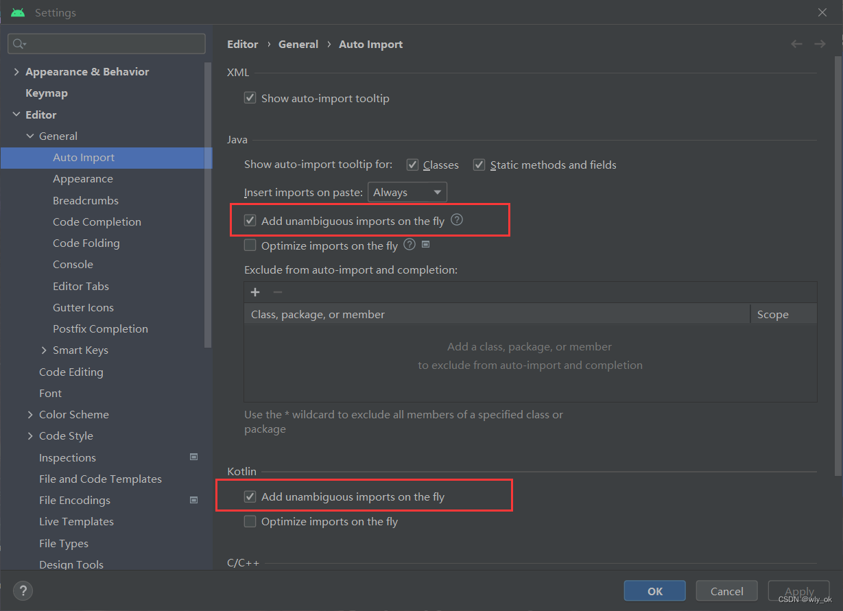Screen dimensions: 843x611
Task: Open the help question mark button
Action: coord(23,590)
